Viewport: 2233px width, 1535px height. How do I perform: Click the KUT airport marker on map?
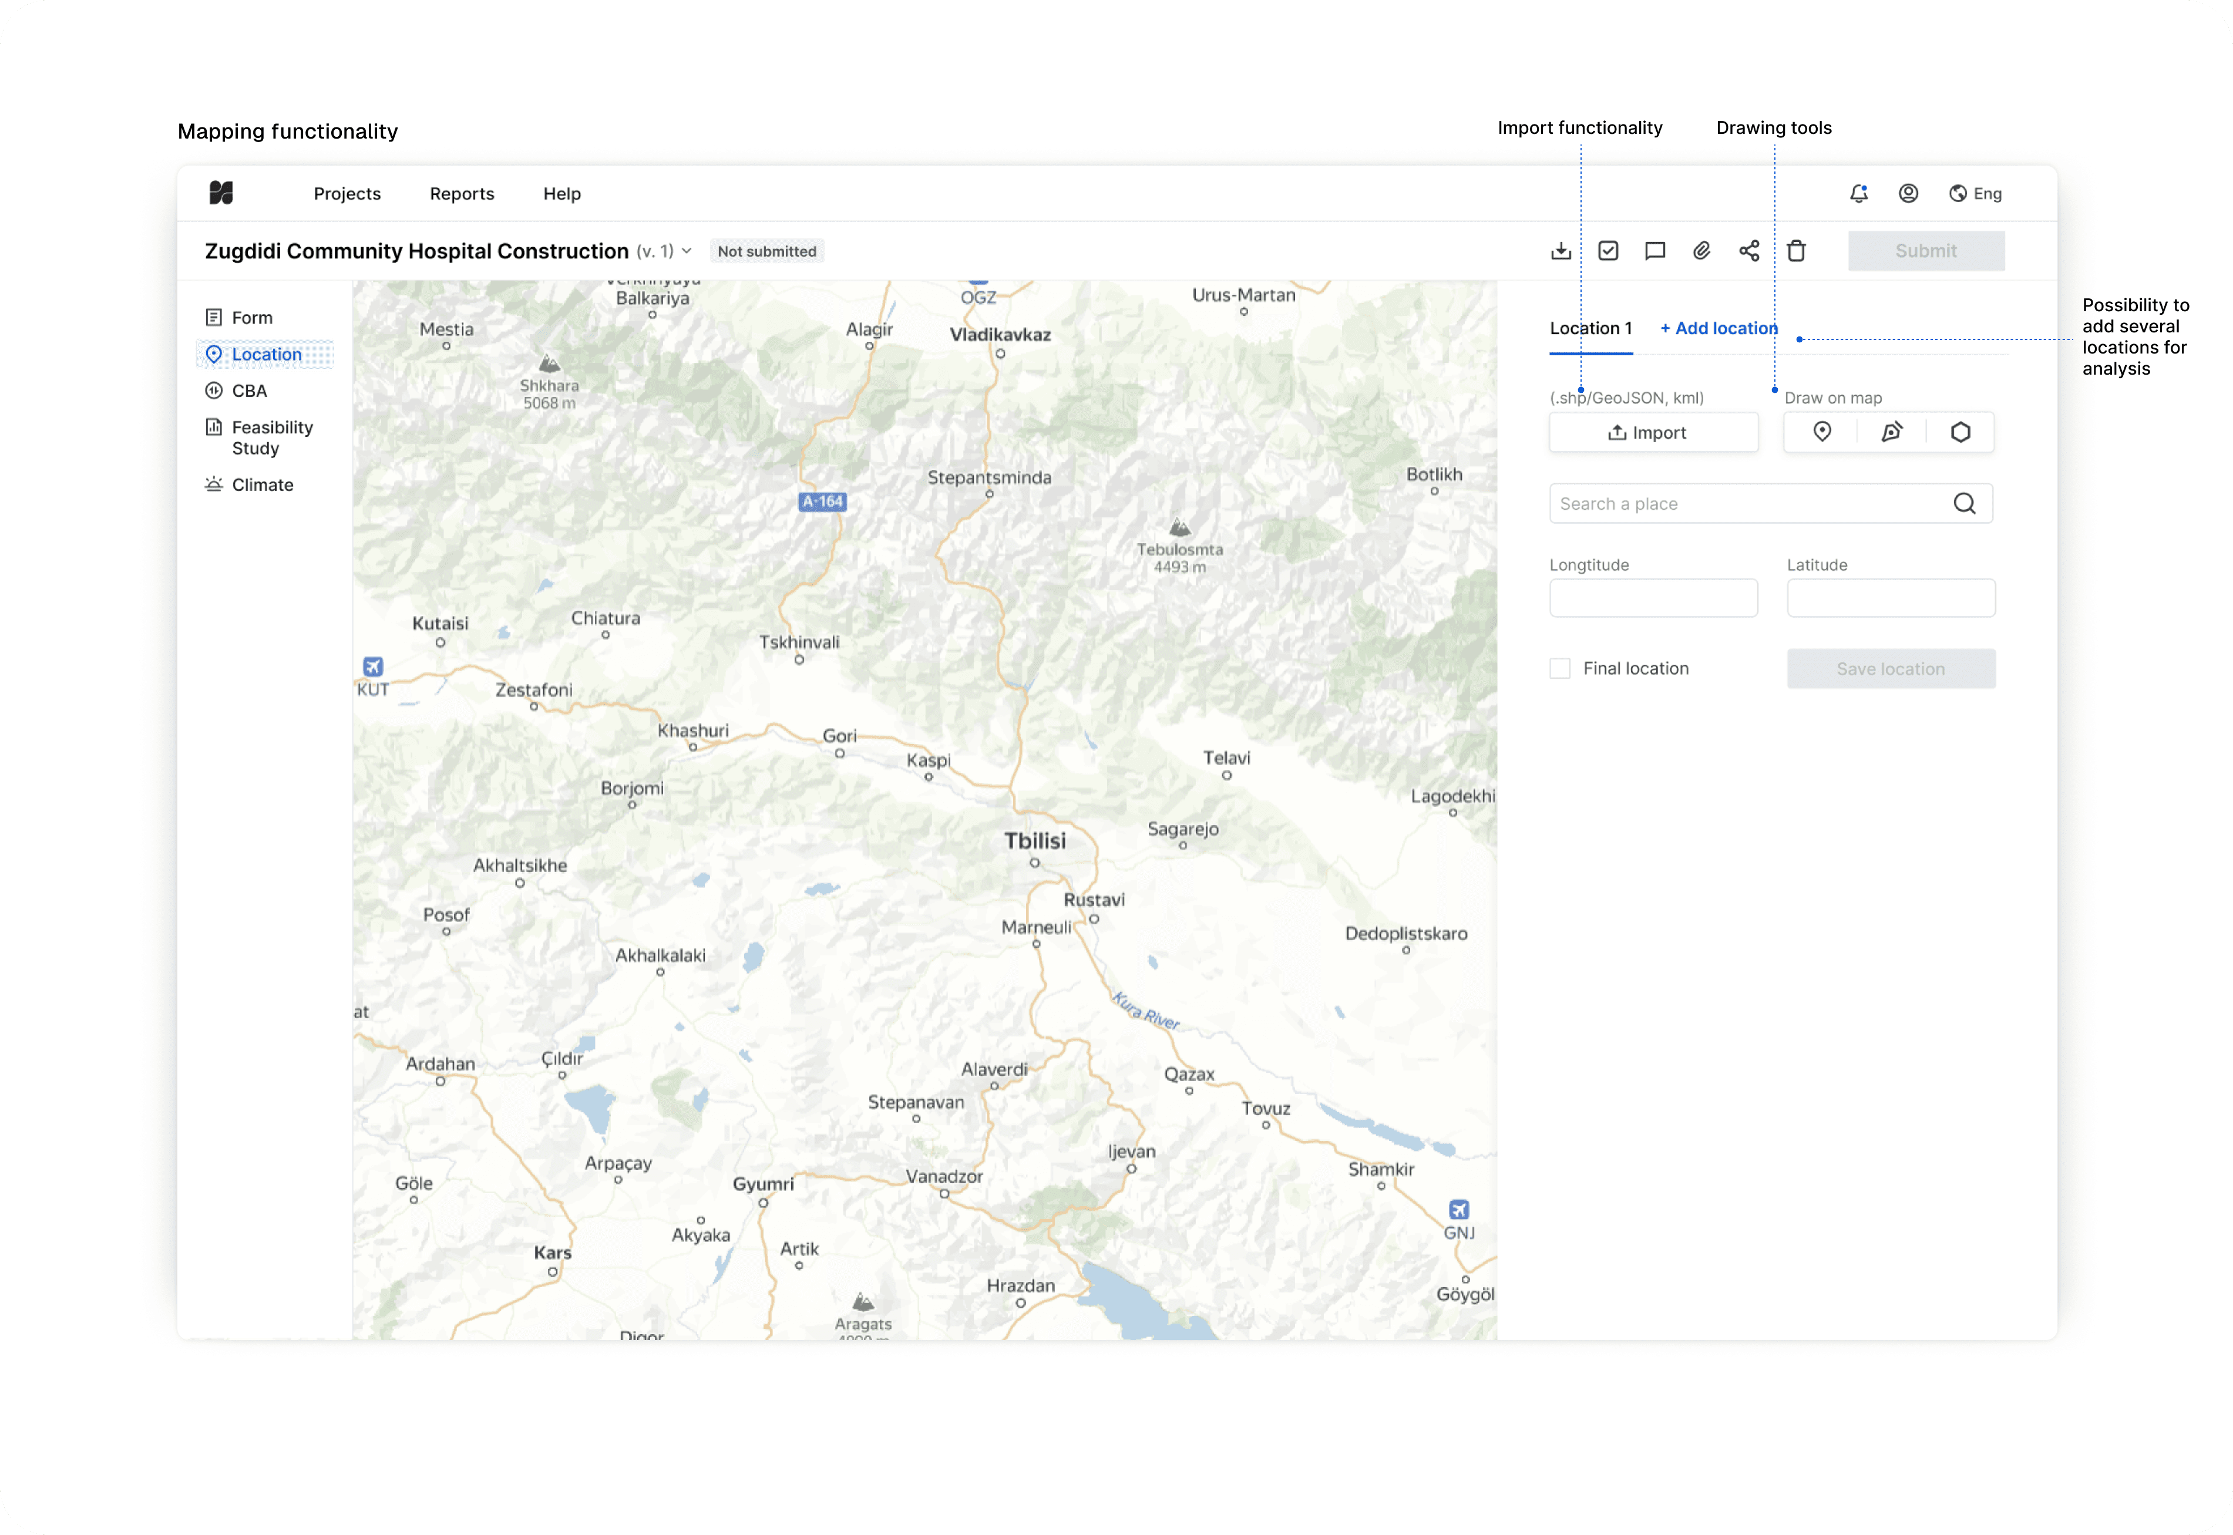[x=373, y=666]
